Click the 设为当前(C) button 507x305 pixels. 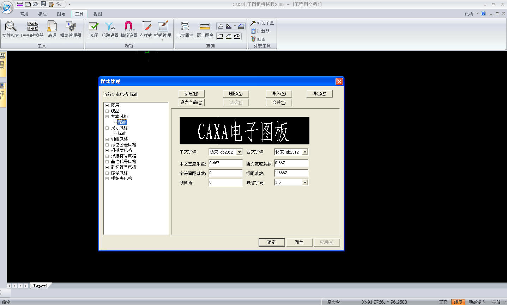(191, 102)
